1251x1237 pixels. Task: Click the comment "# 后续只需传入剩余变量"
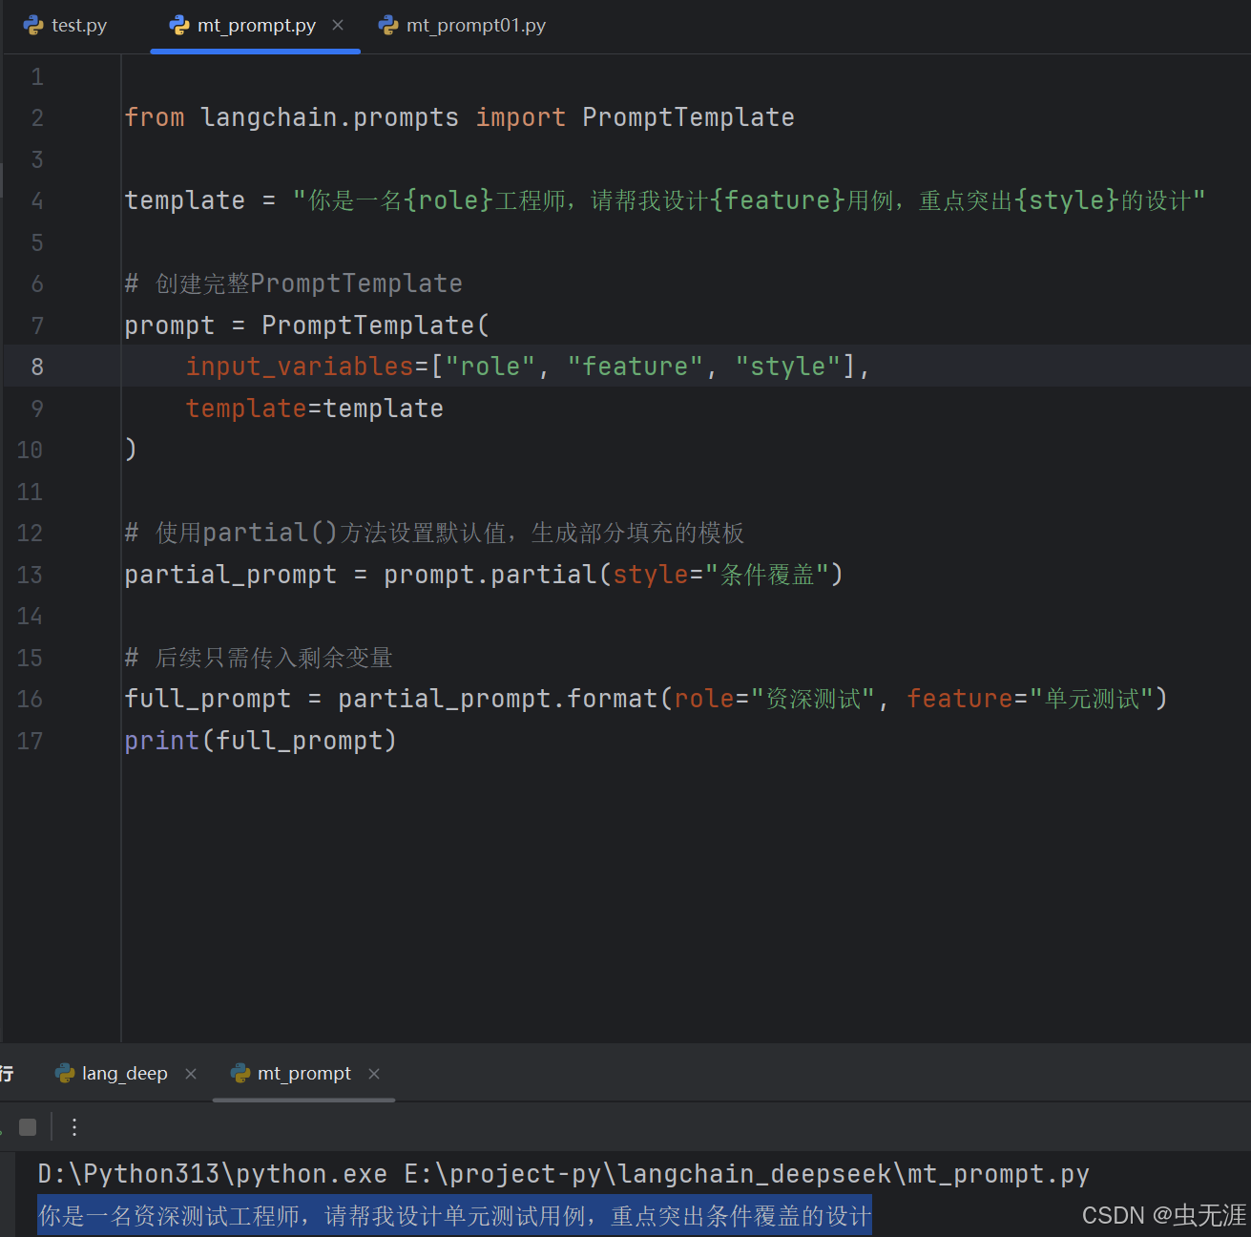[260, 658]
